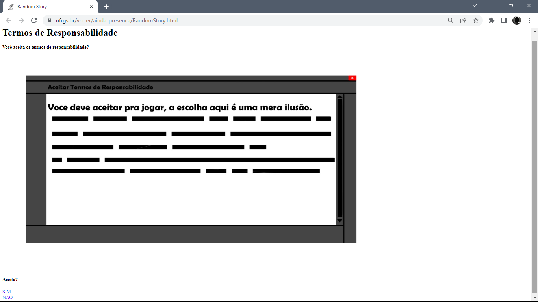Open the extensions puzzle icon
538x302 pixels.
coord(492,20)
